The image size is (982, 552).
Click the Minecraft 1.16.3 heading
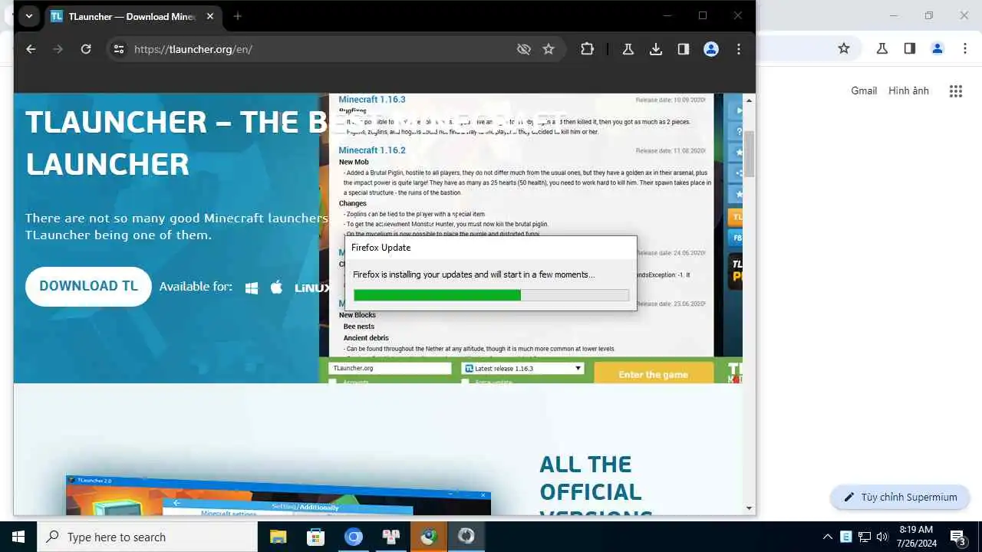pos(372,100)
